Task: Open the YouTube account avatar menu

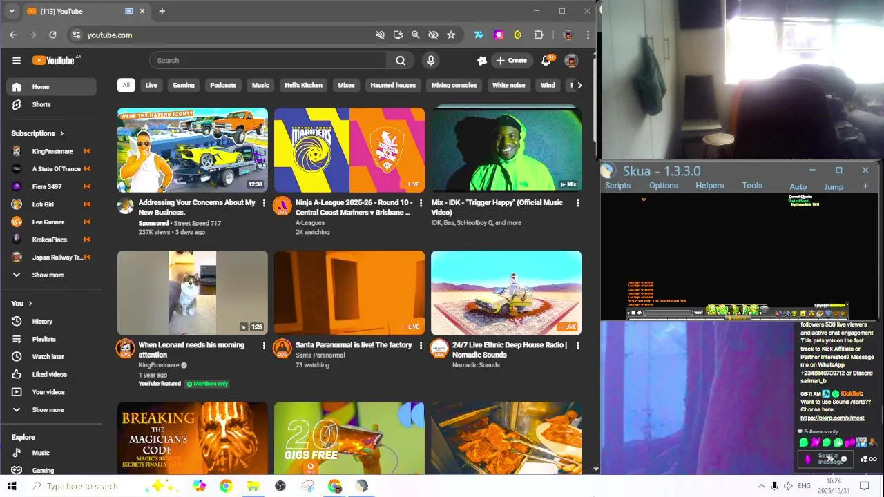Action: tap(571, 60)
